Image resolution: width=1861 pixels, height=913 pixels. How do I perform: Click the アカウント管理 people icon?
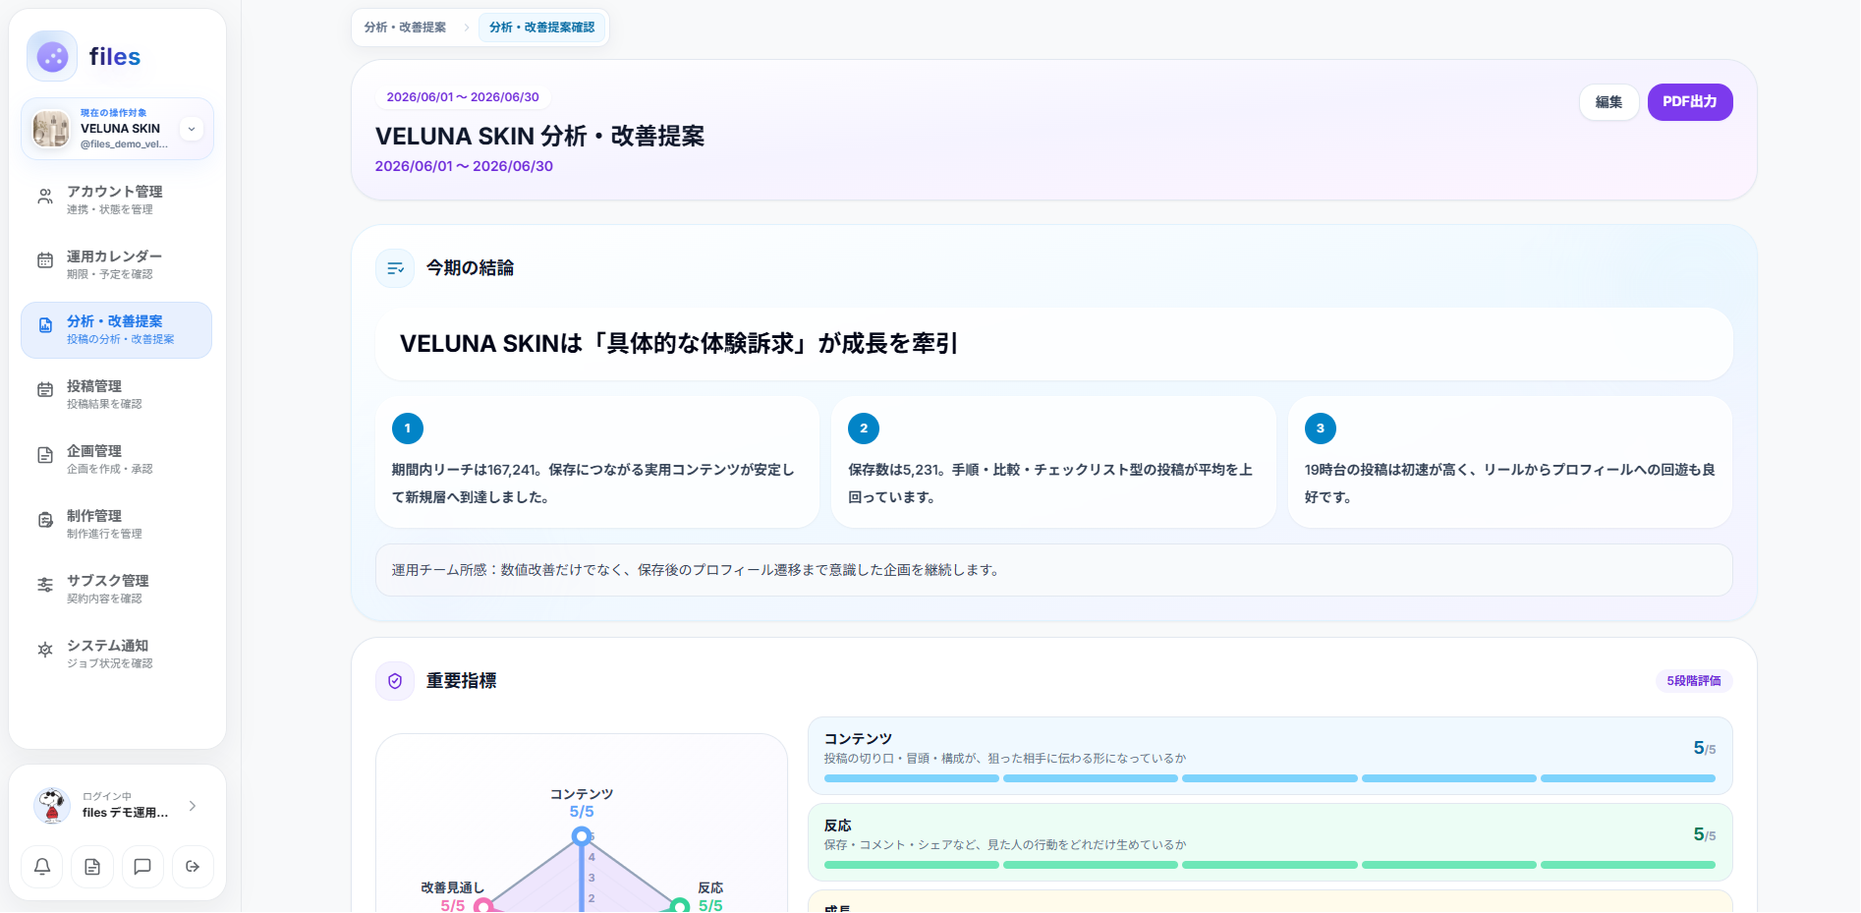coord(45,197)
